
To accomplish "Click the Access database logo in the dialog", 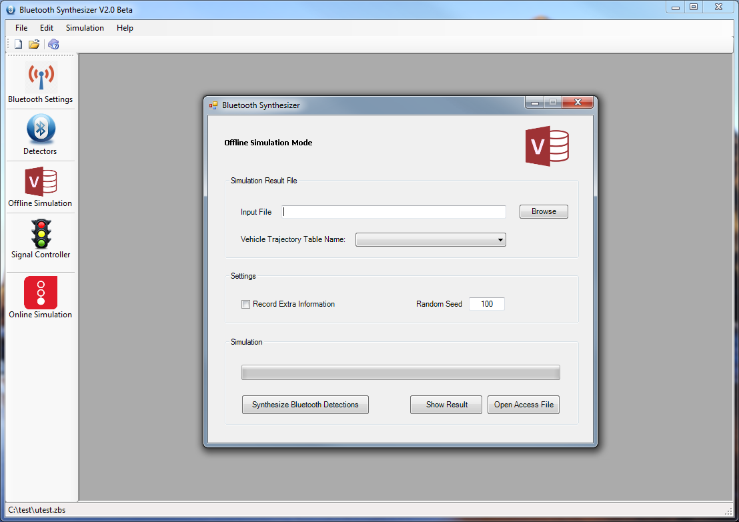I will (547, 146).
